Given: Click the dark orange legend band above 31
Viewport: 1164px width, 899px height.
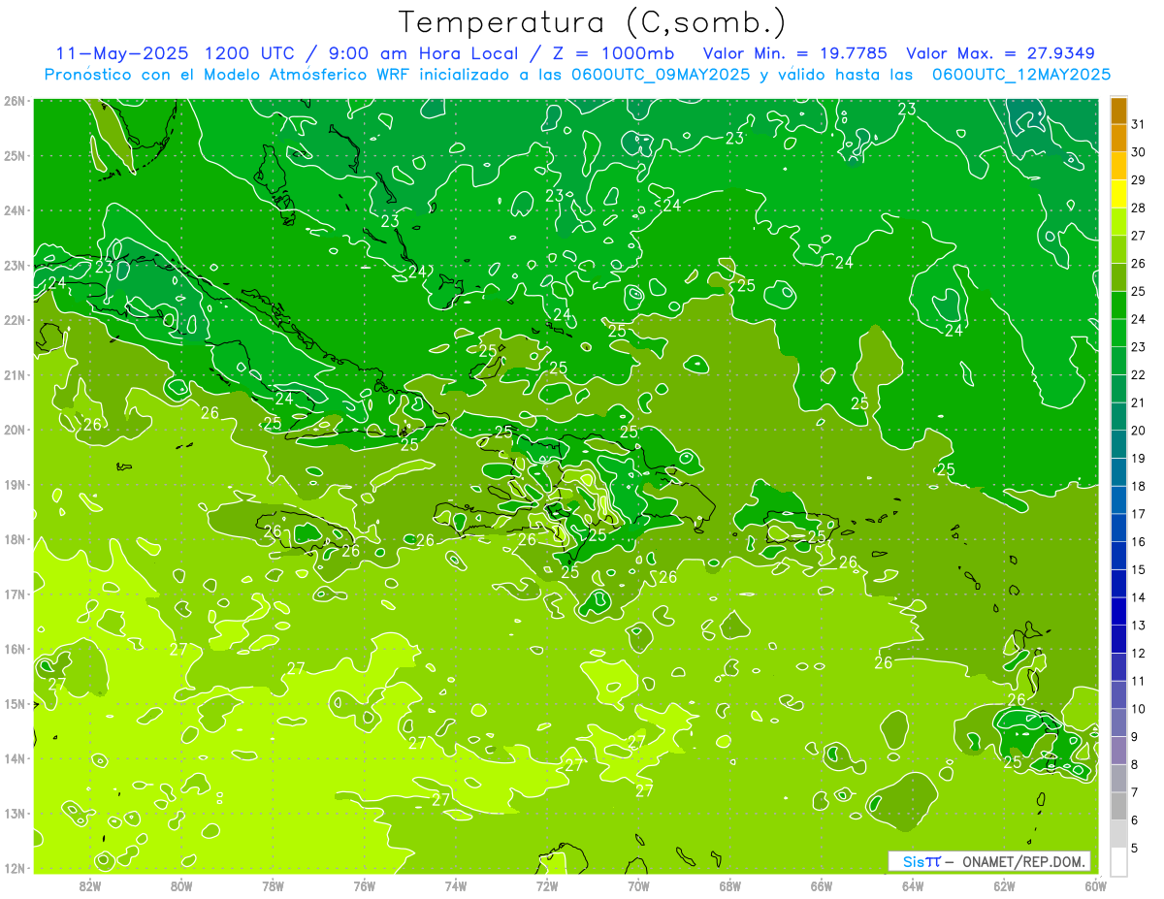Looking at the screenshot, I should (x=1118, y=111).
